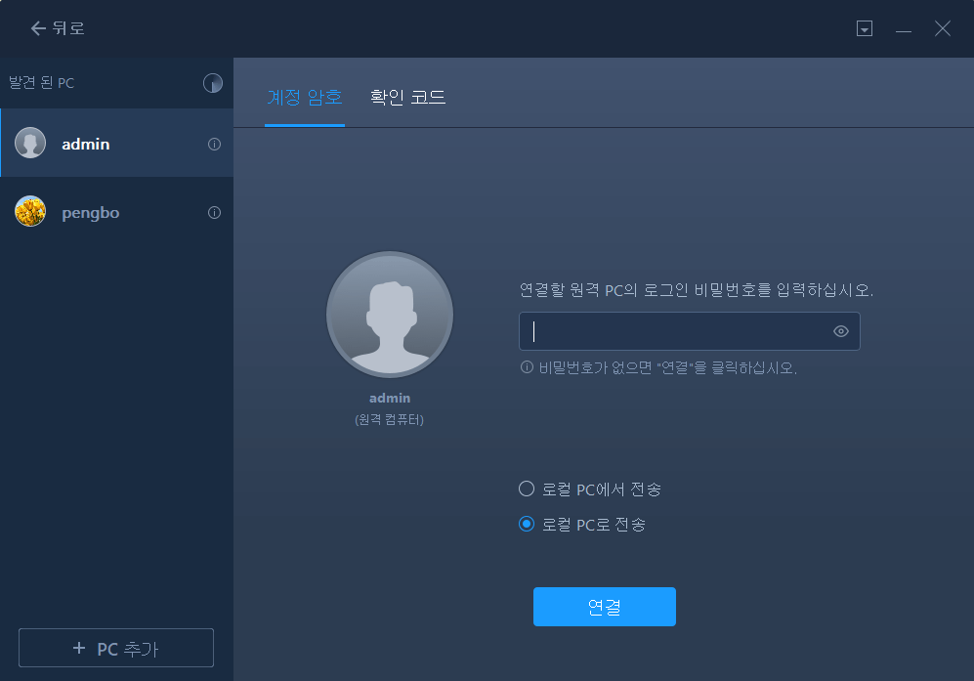Screen dimensions: 974x681
Task: Show info for the pengbo PC
Action: coord(214,212)
